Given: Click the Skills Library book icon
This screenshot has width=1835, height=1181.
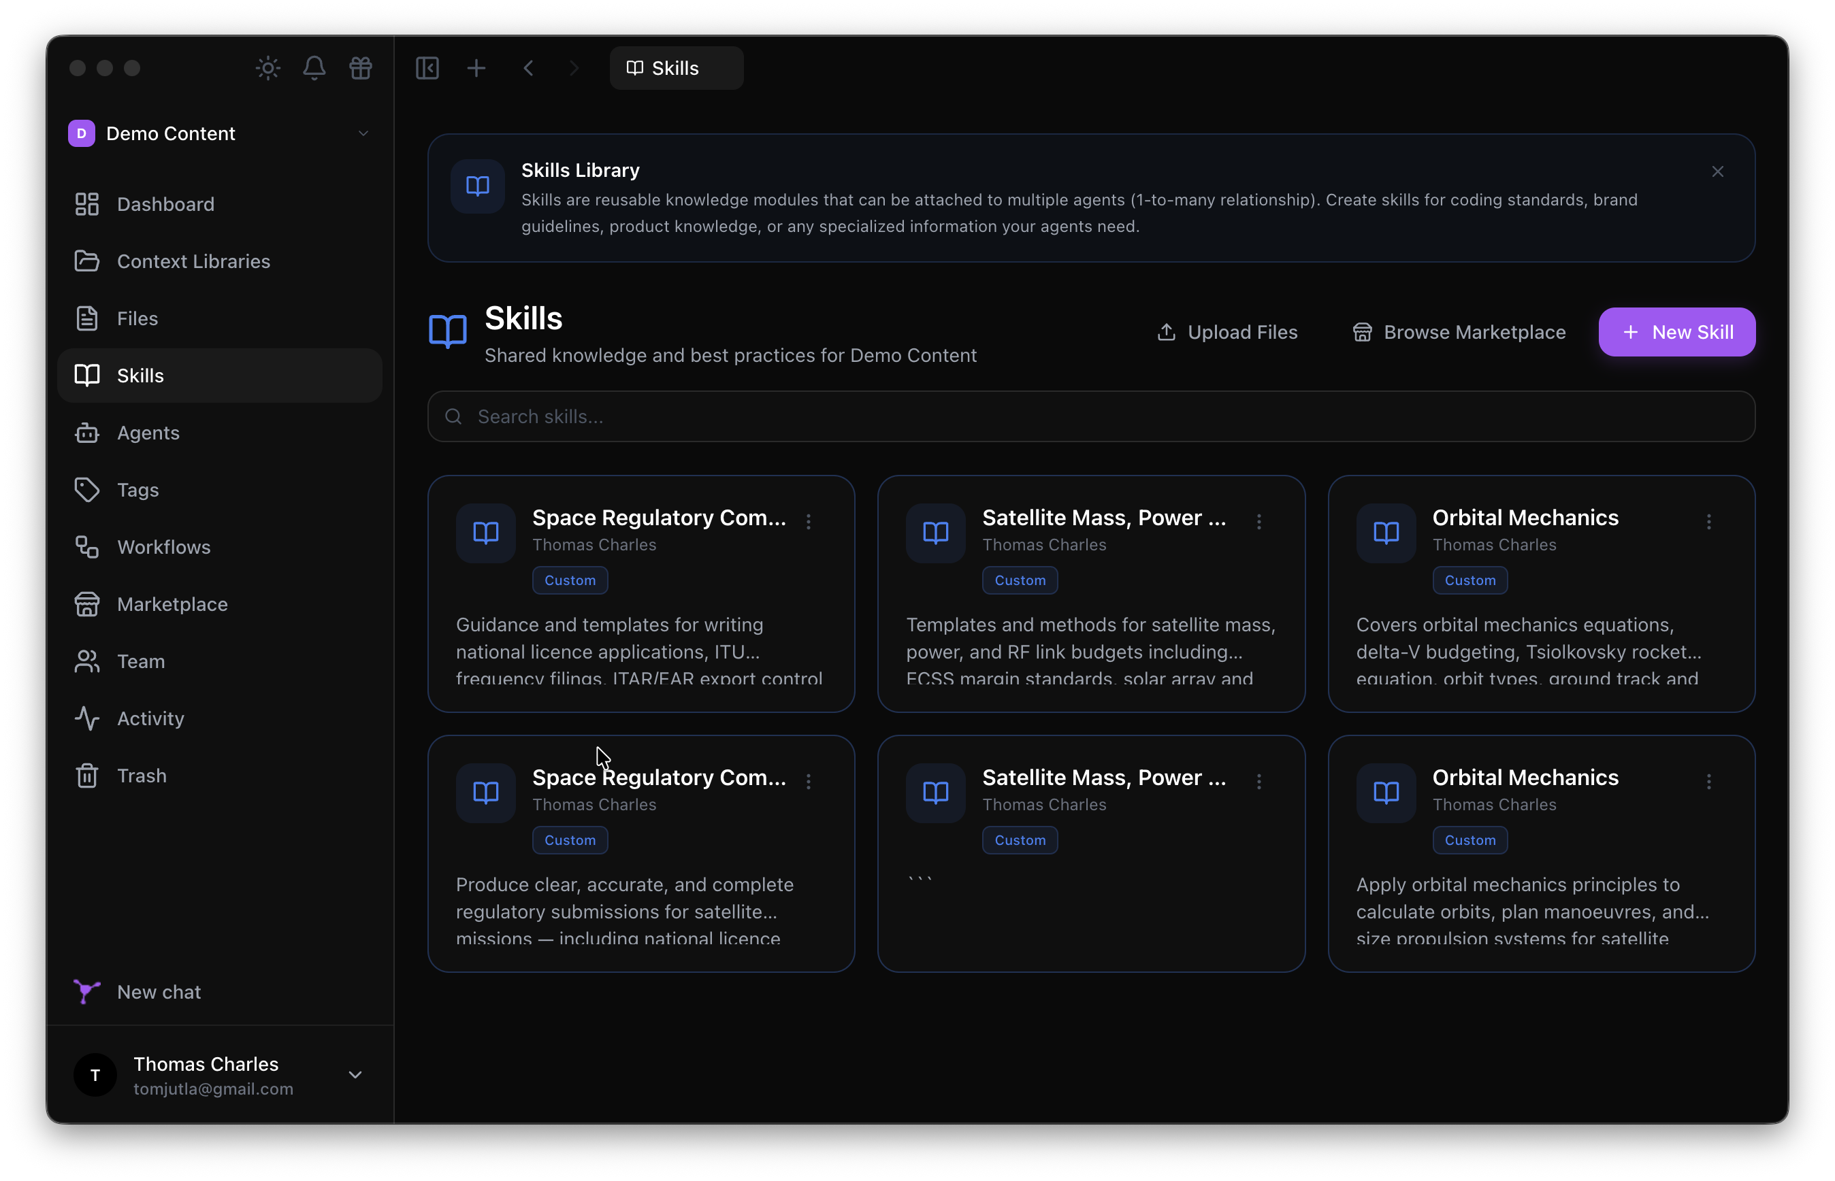Looking at the screenshot, I should tap(477, 186).
